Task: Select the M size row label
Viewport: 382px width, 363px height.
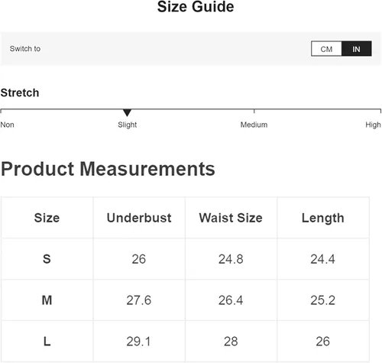Action: pyautogui.click(x=47, y=300)
